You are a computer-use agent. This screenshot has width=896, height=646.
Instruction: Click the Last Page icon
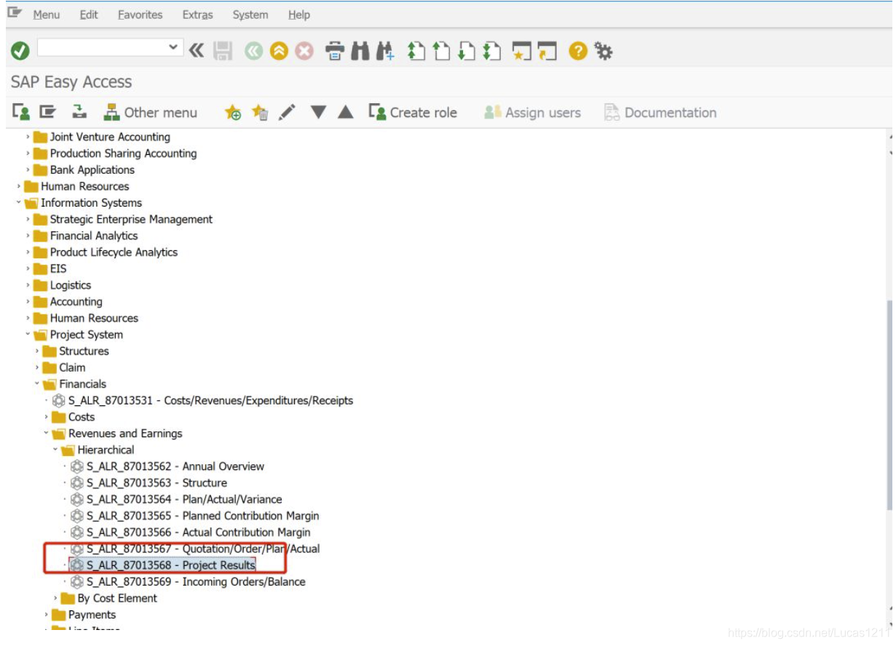coord(492,51)
